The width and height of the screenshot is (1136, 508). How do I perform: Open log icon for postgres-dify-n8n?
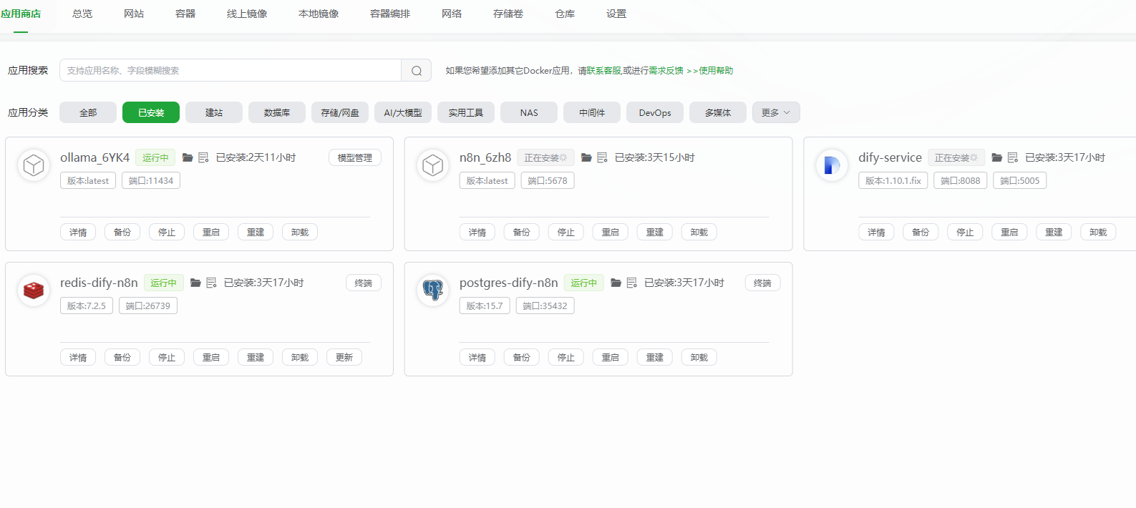pyautogui.click(x=631, y=283)
